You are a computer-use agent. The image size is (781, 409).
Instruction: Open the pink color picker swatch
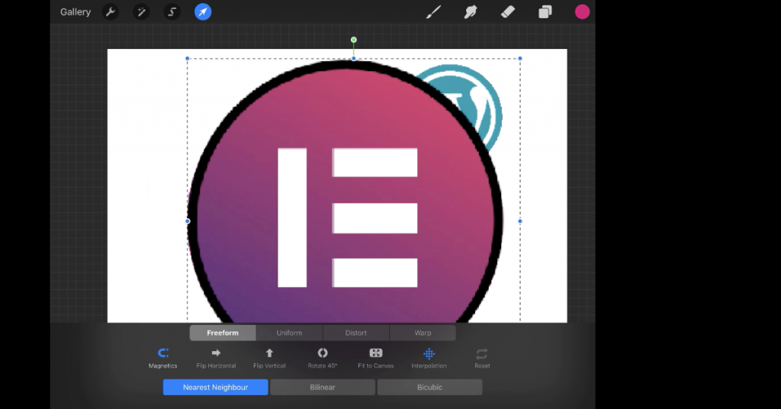tap(583, 12)
